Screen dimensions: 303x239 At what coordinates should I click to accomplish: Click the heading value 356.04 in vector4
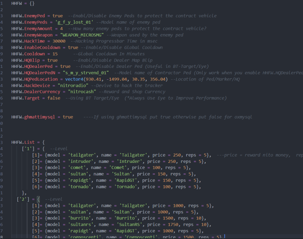point(158,79)
